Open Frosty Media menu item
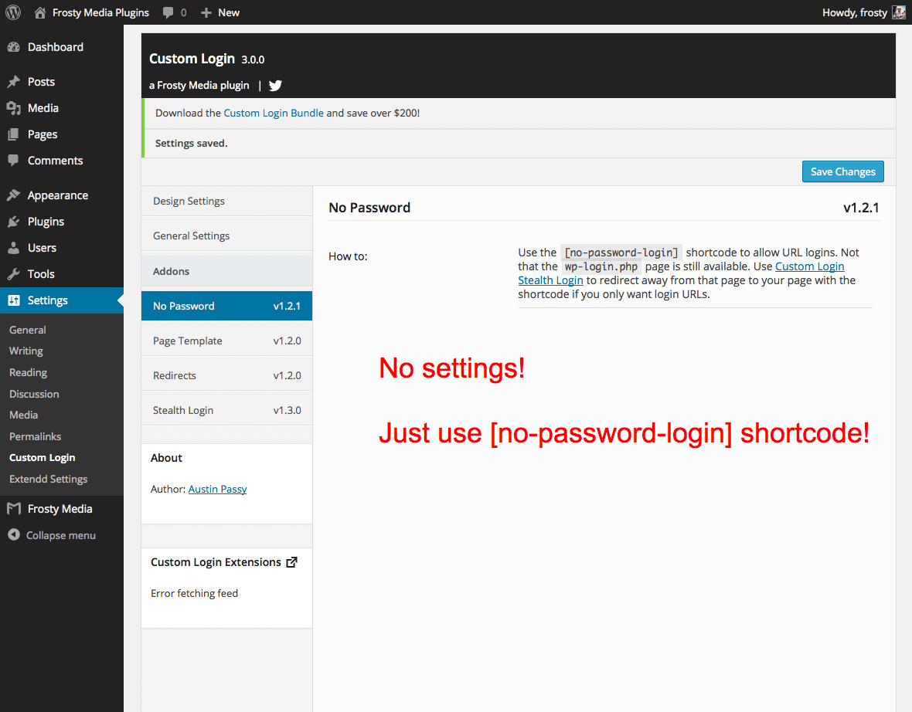This screenshot has width=912, height=712. [62, 509]
